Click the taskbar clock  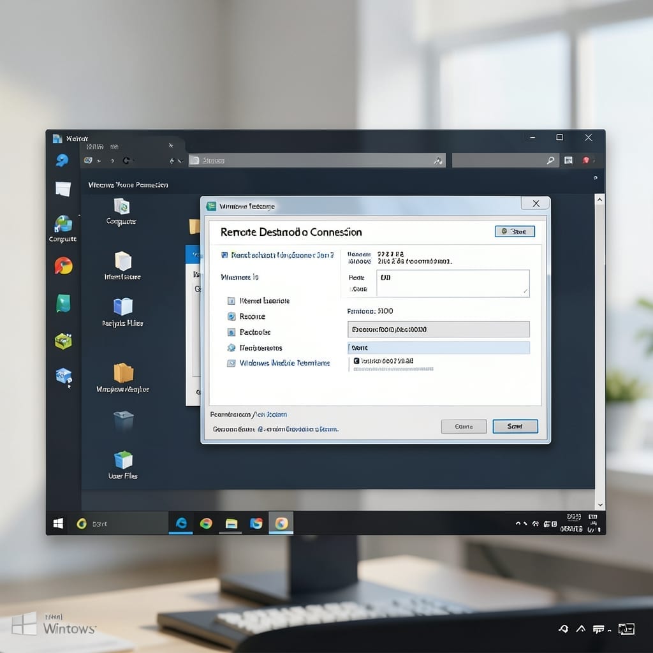(x=571, y=523)
